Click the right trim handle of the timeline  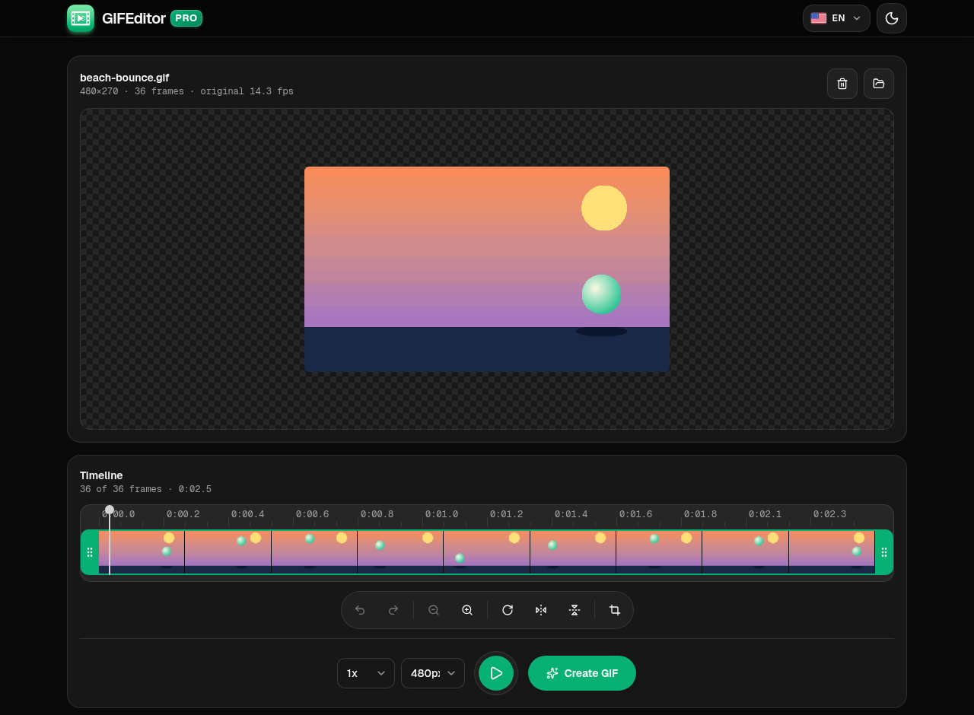click(x=884, y=552)
